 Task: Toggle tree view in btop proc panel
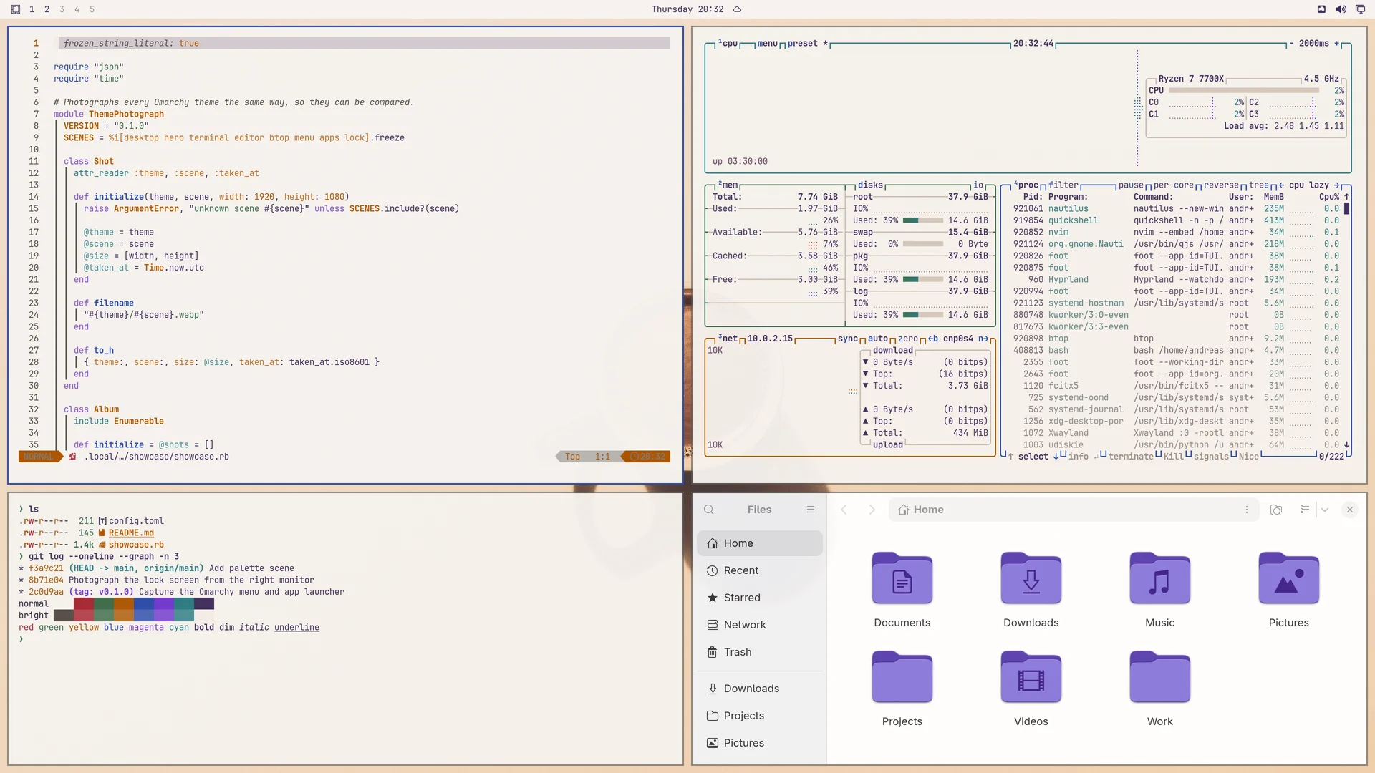1259,185
